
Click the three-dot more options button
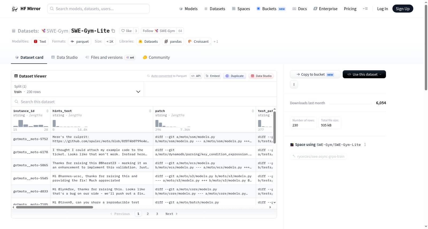(294, 84)
